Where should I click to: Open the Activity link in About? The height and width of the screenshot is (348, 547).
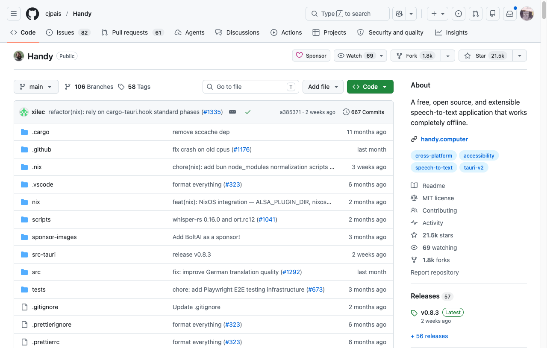pos(427,223)
